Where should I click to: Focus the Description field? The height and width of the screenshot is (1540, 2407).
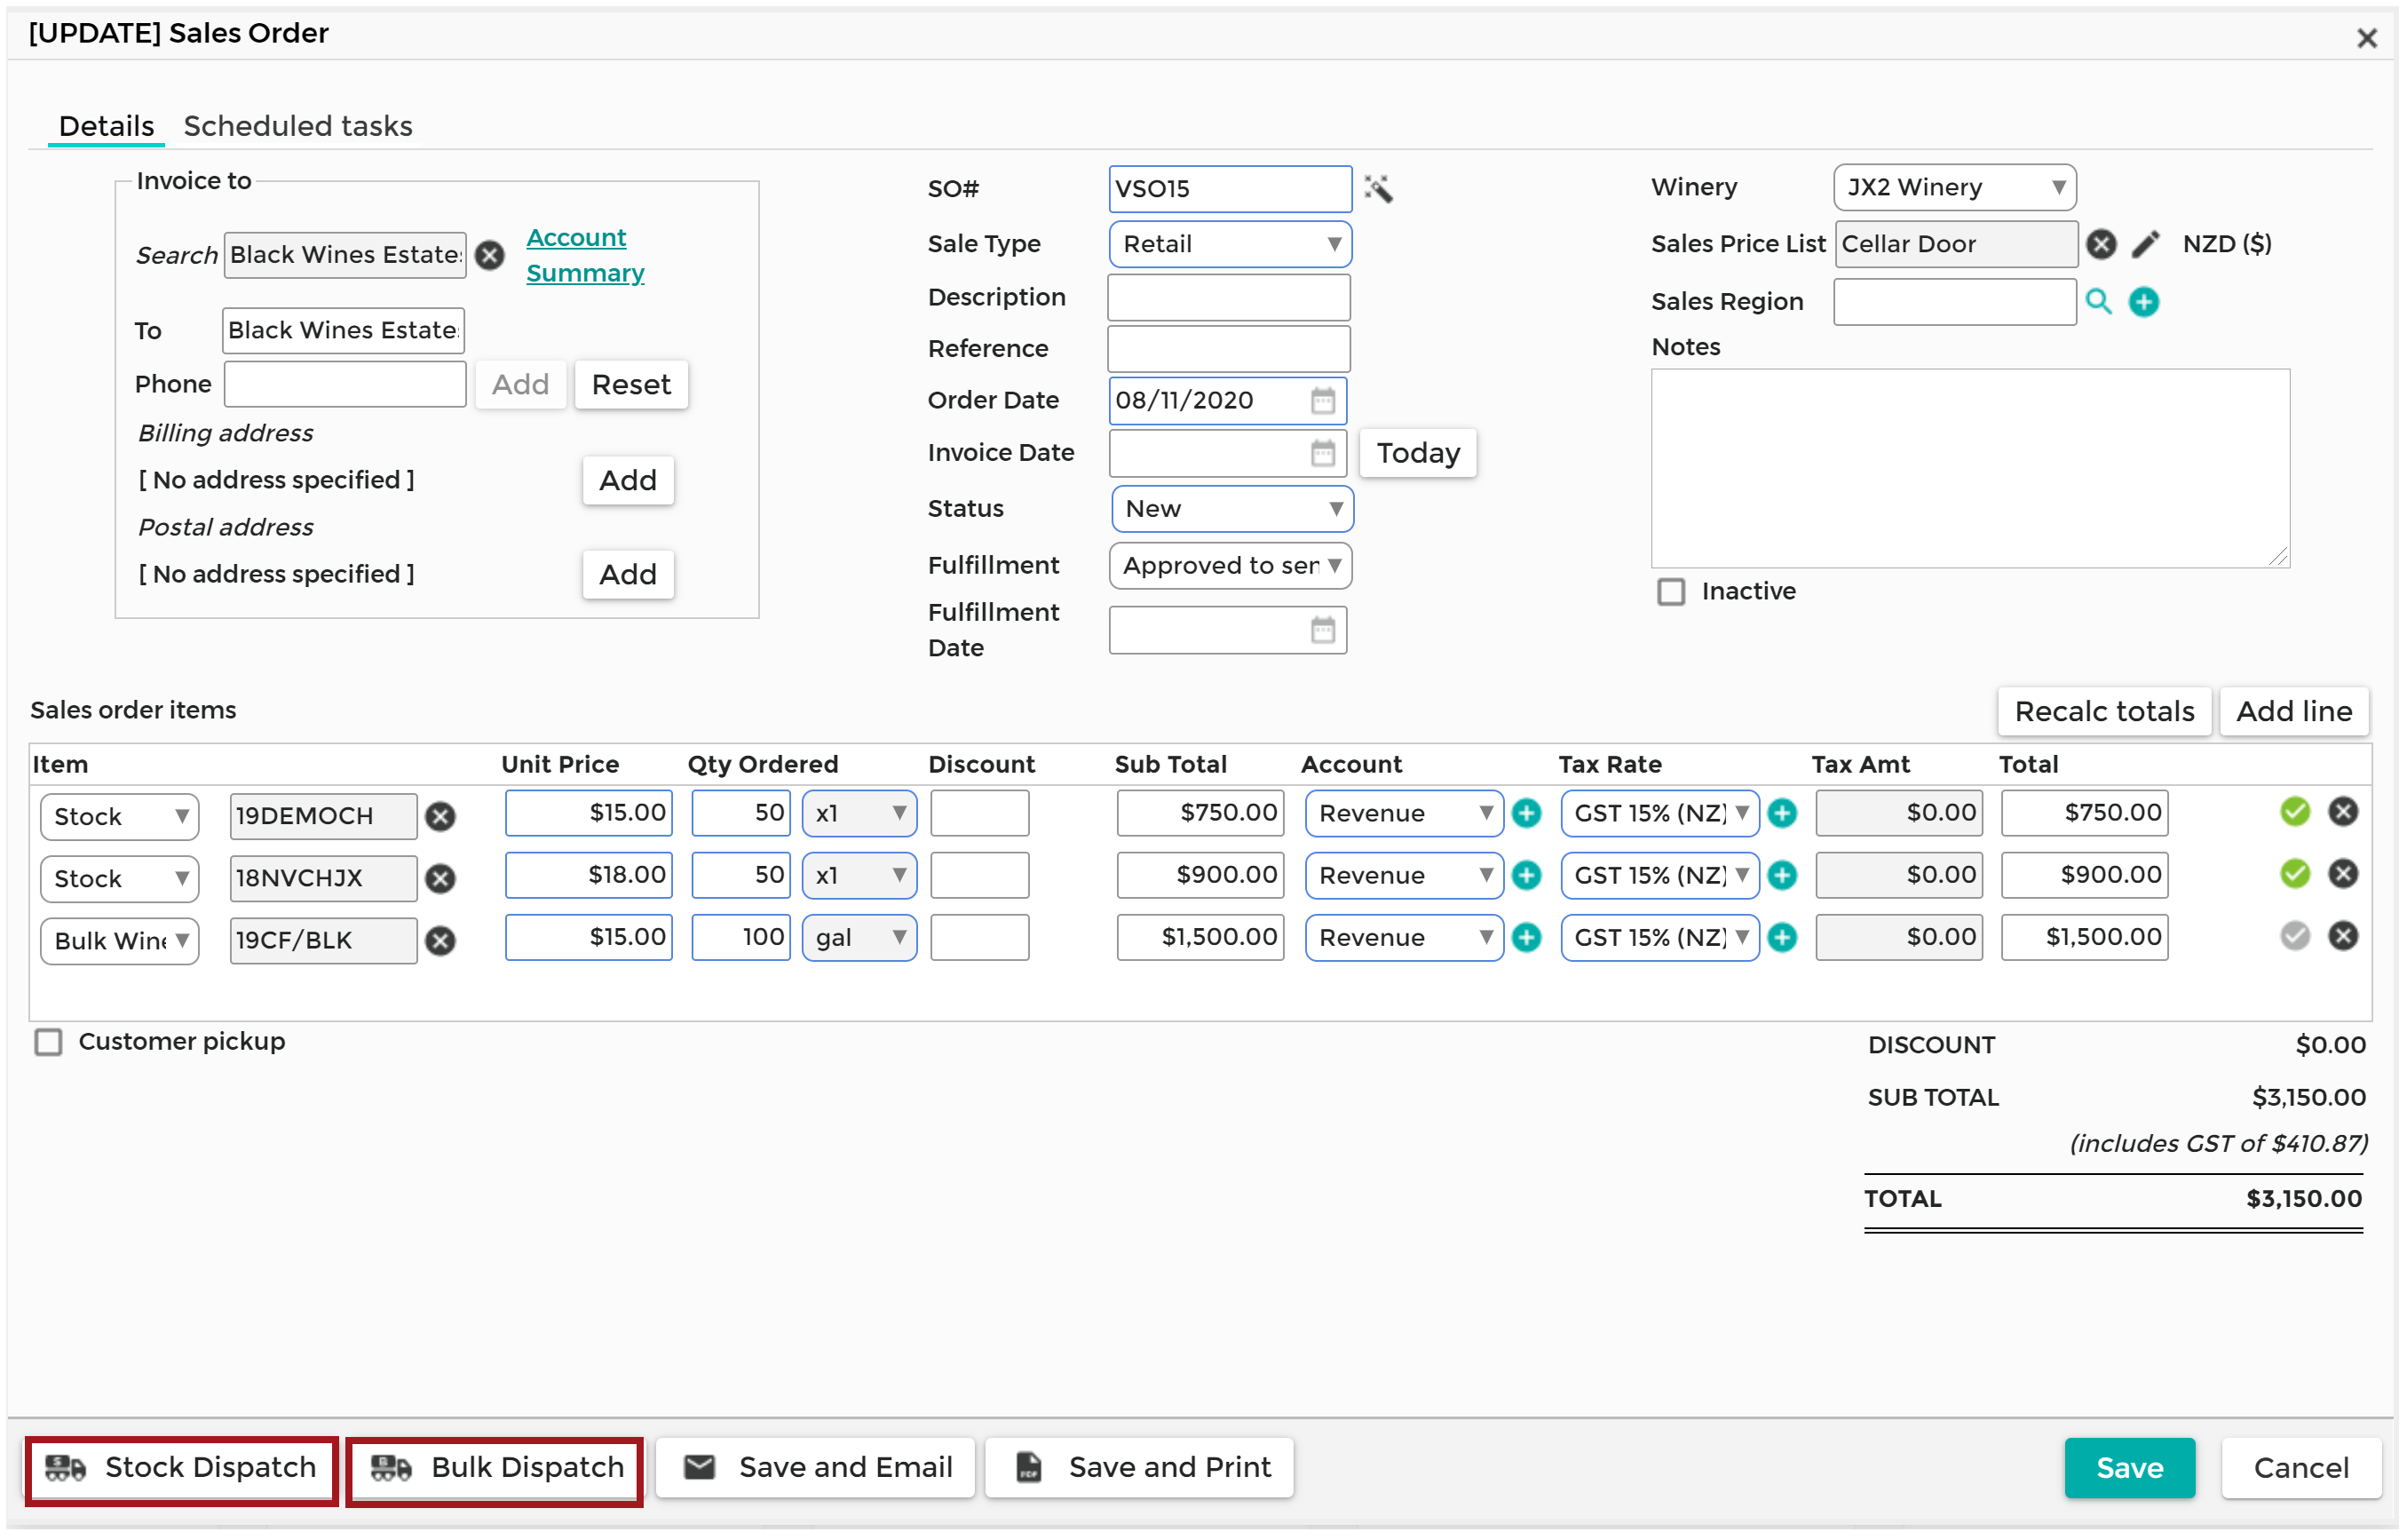pyautogui.click(x=1229, y=298)
